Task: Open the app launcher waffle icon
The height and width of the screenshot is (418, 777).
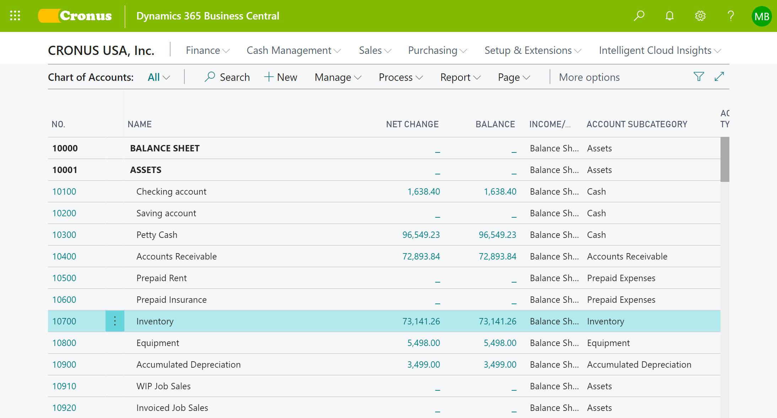Action: pos(15,16)
